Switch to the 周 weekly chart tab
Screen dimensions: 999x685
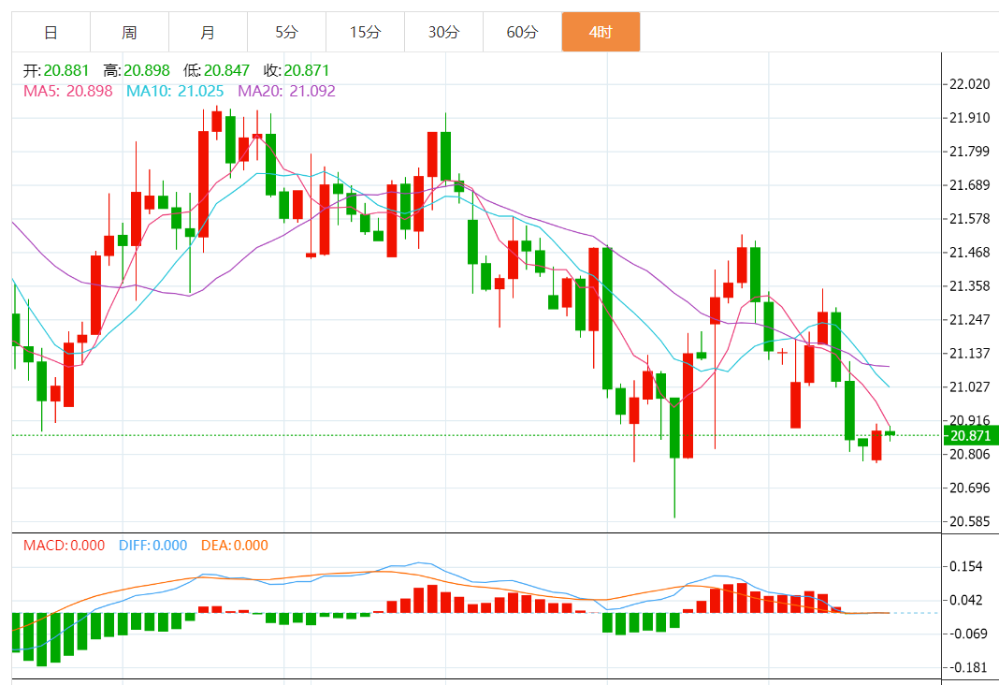click(x=129, y=32)
